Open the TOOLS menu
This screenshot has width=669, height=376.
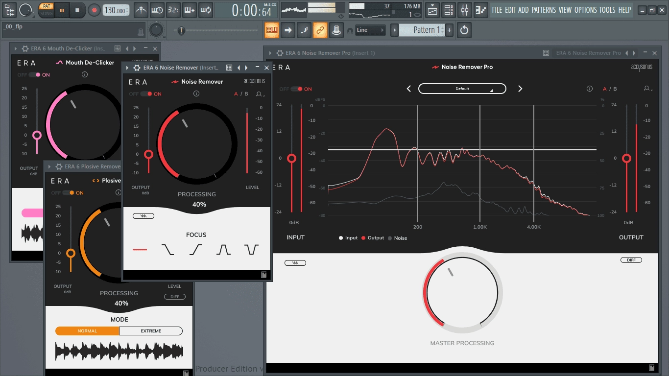click(x=607, y=10)
